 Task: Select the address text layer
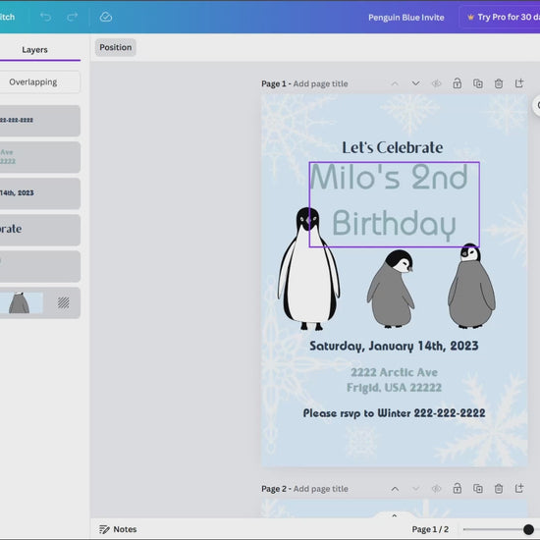pos(40,157)
